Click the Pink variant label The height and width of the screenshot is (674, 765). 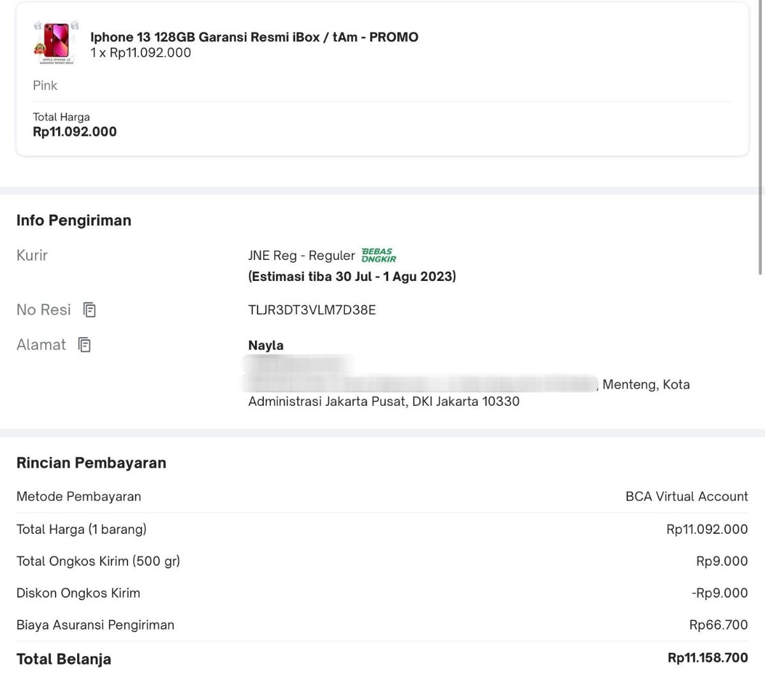tap(45, 85)
